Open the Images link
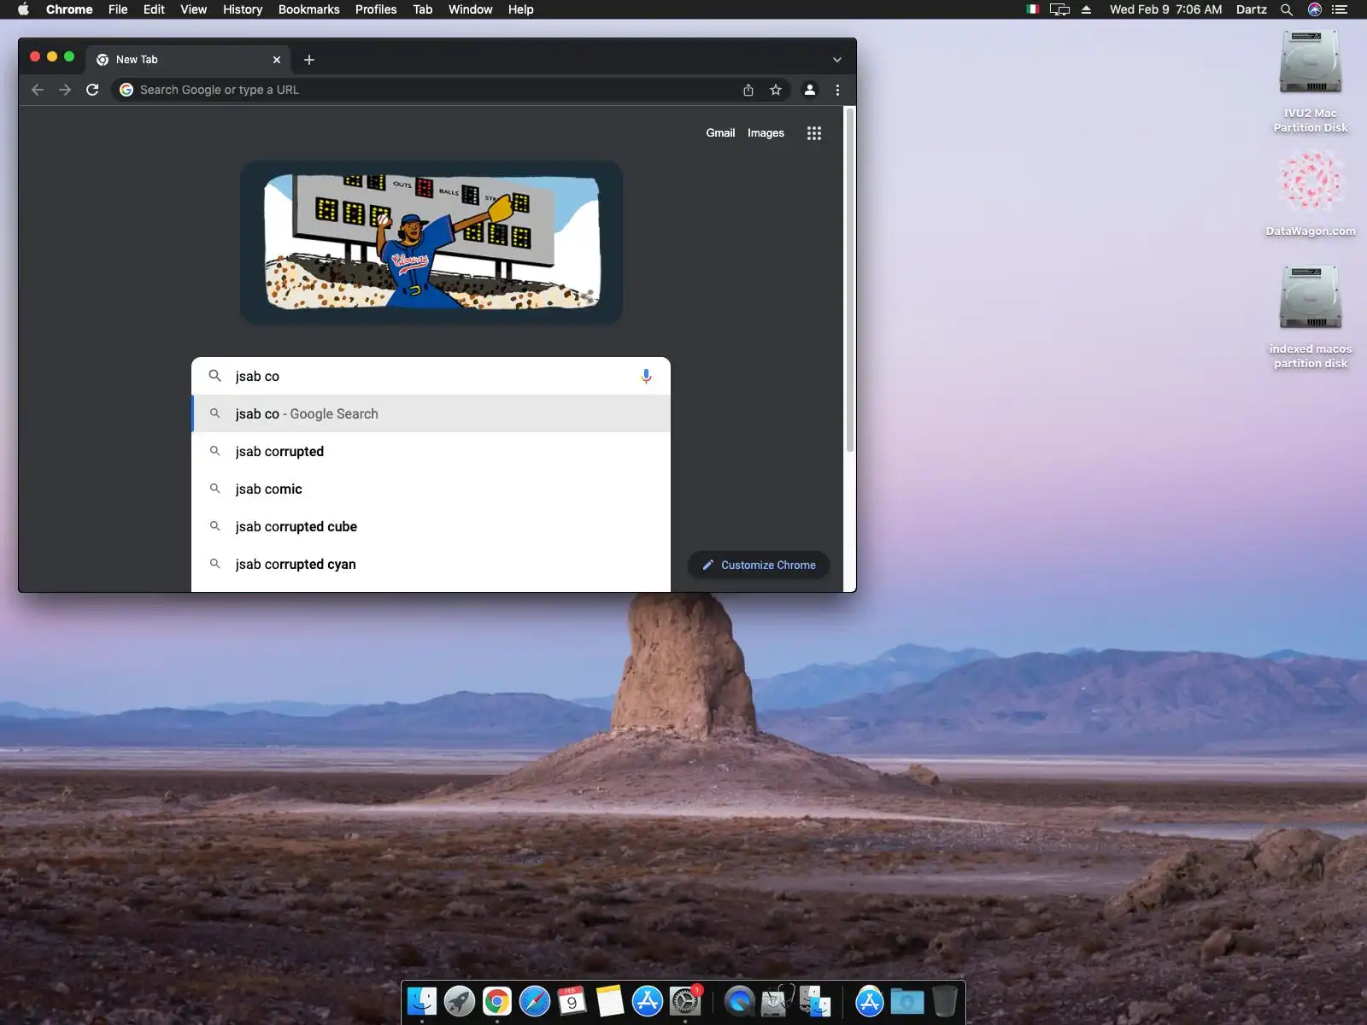1367x1025 pixels. tap(766, 133)
